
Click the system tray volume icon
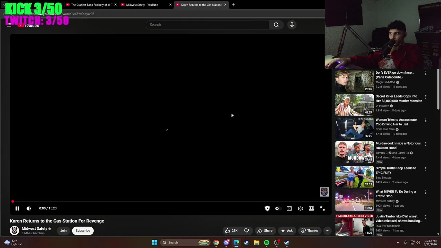(418, 242)
